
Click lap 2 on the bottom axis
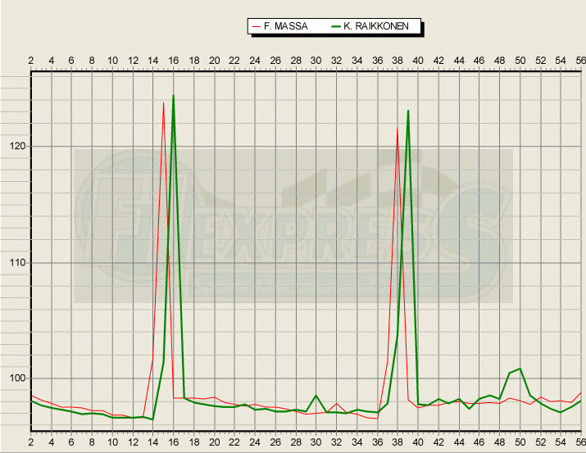tap(31, 442)
